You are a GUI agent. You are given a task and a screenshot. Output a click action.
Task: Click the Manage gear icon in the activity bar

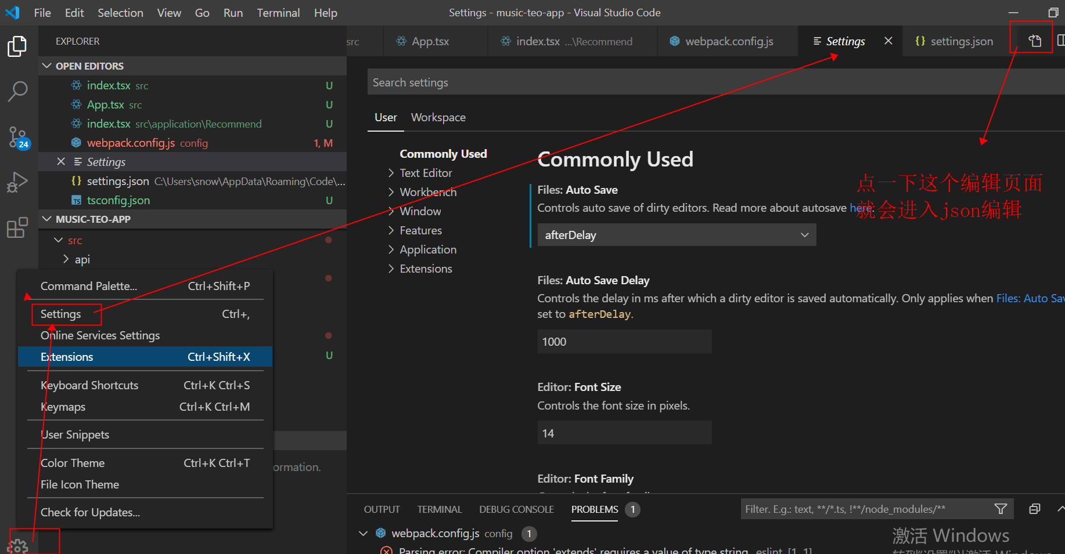[18, 546]
